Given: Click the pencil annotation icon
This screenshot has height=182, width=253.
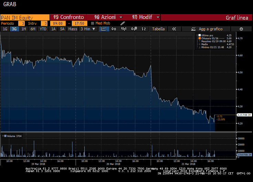Looking at the screenshot, I should [123, 23].
